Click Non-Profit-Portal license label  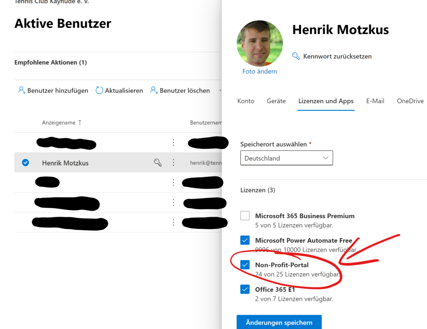(282, 265)
